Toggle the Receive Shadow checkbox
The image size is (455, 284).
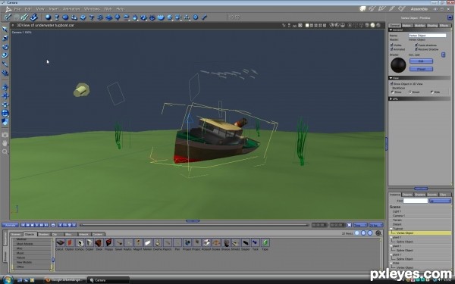point(416,49)
